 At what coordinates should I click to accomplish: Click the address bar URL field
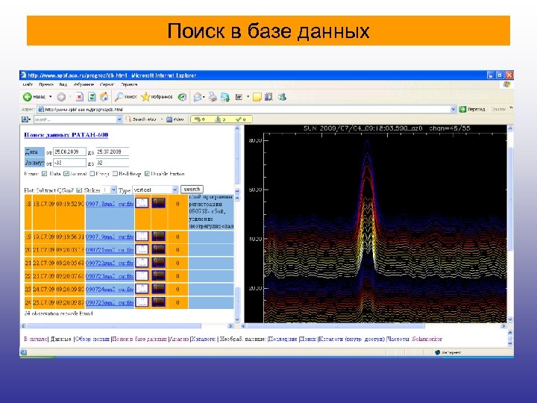tap(243, 109)
